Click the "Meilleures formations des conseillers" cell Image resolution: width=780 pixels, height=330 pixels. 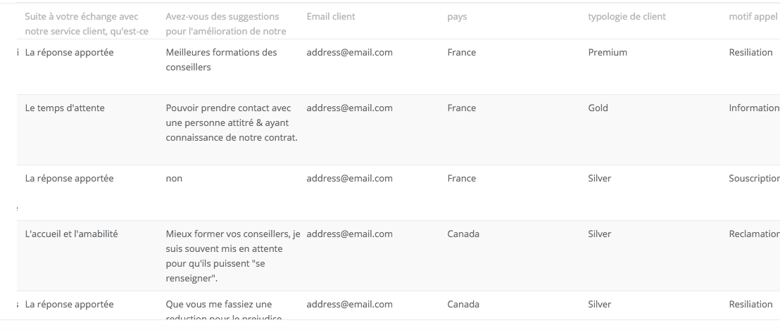tap(221, 60)
